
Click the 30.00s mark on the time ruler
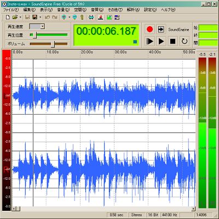coord(120,52)
